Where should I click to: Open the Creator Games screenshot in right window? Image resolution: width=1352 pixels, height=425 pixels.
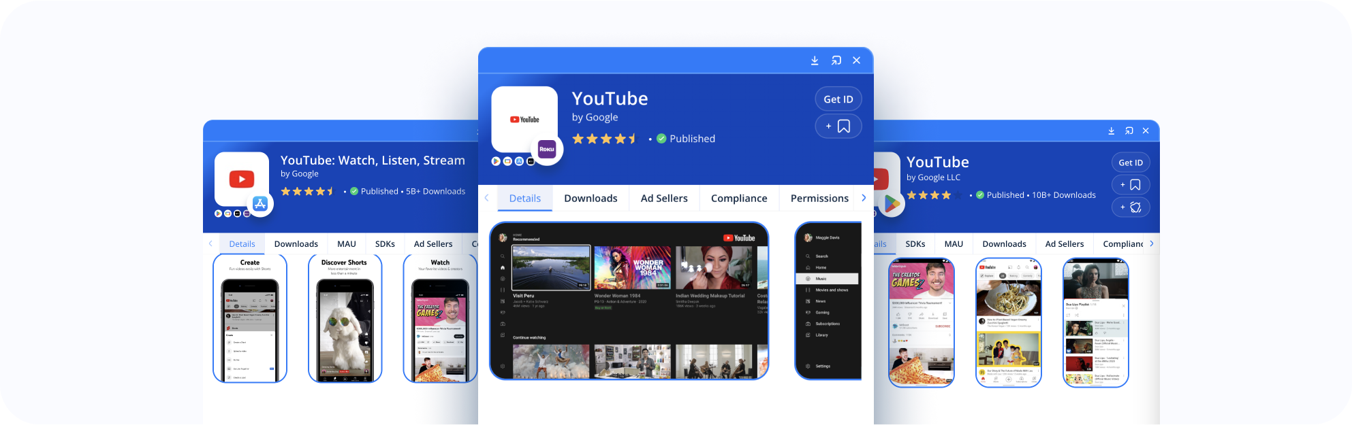(x=921, y=322)
